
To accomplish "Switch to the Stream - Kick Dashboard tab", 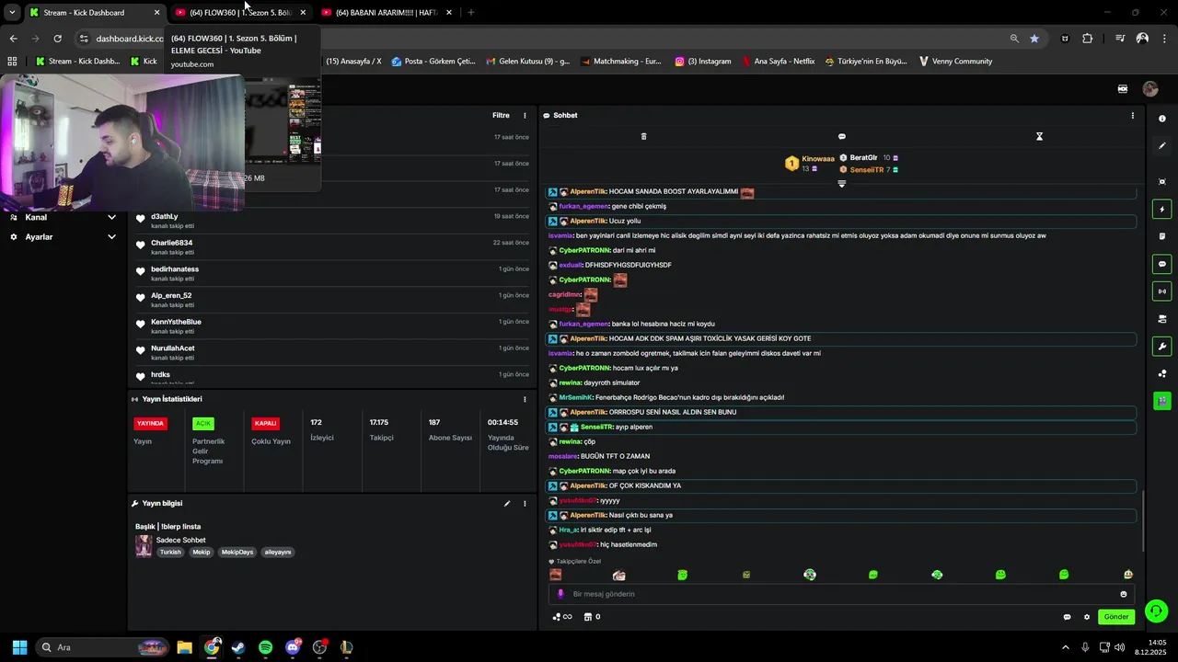I will point(94,12).
